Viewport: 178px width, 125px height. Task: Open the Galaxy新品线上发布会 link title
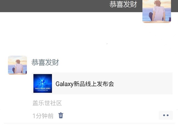pyautogui.click(x=85, y=84)
